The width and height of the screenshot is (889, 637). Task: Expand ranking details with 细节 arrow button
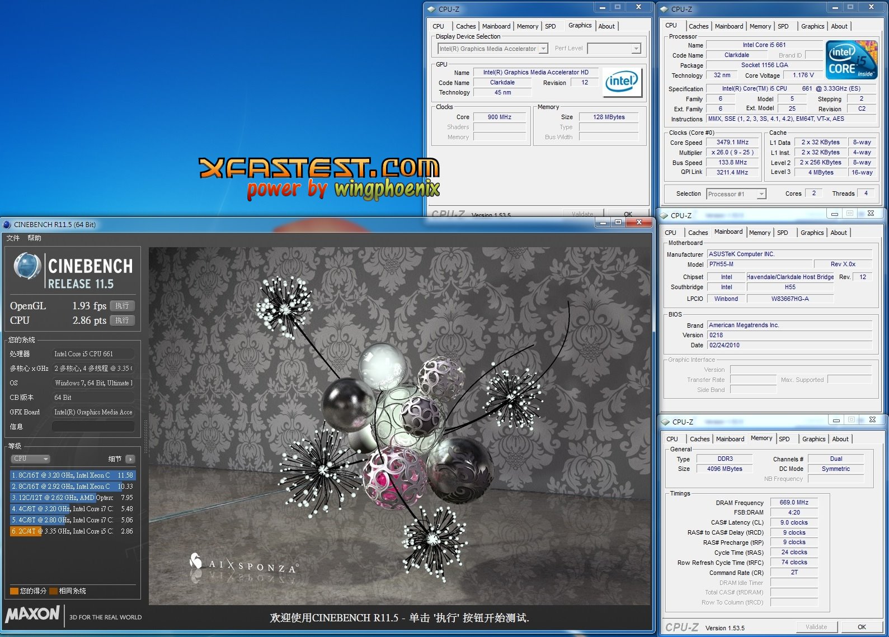[x=130, y=459]
